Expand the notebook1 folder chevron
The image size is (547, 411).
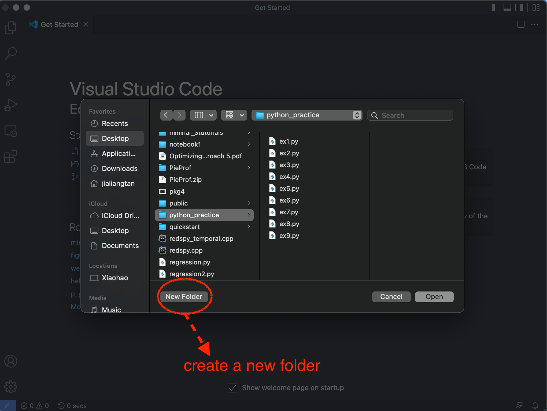(x=249, y=144)
